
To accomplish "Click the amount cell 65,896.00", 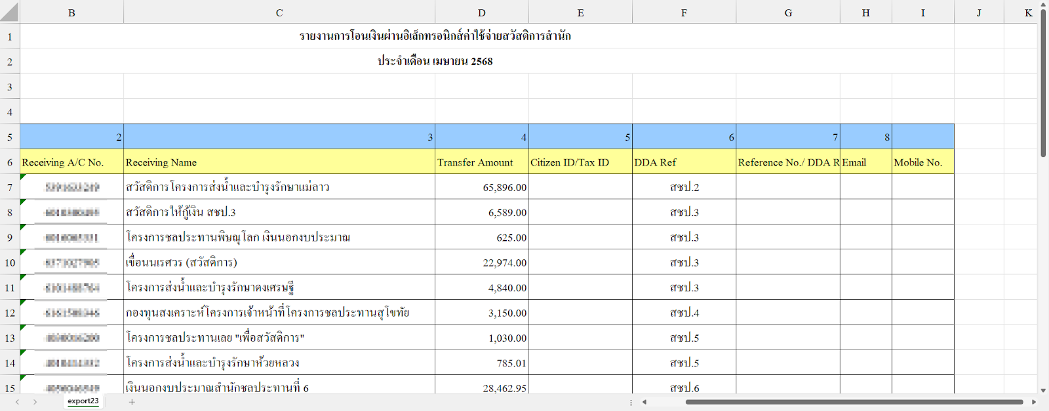I will 482,187.
